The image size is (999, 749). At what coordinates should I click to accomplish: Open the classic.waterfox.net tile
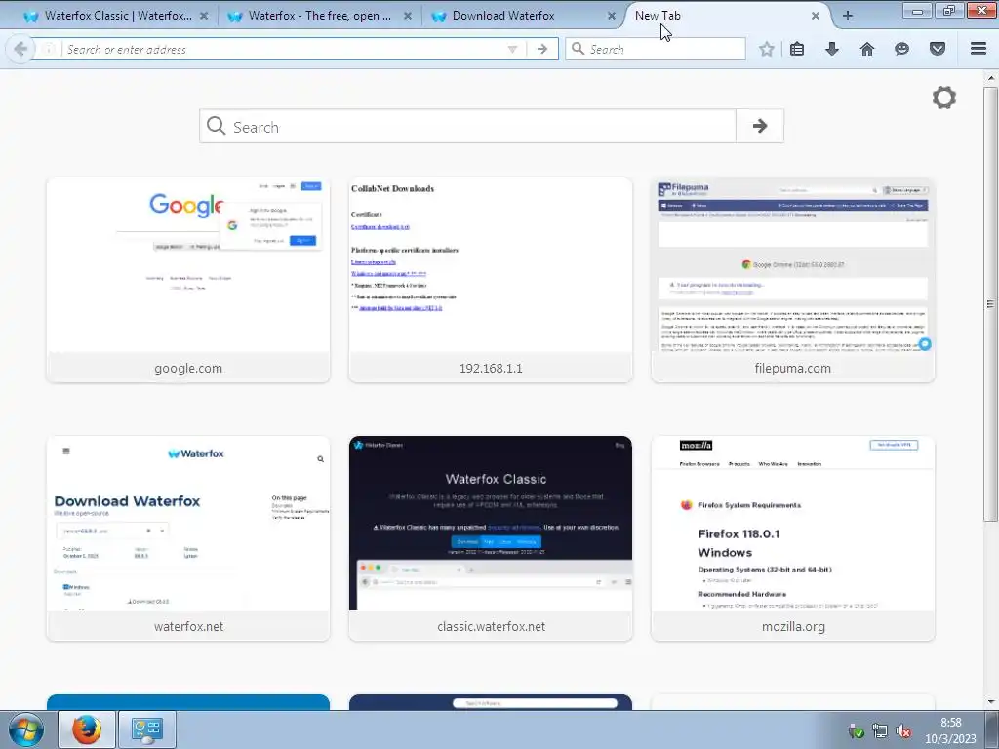tap(491, 538)
